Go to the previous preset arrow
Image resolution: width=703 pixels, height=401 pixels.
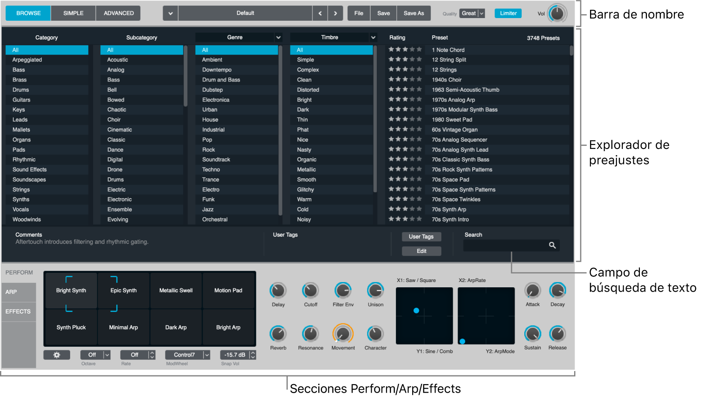point(320,13)
